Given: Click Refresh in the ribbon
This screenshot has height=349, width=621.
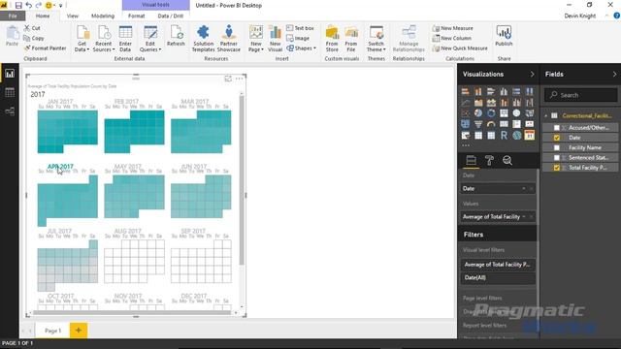Looking at the screenshot, I should click(x=176, y=37).
